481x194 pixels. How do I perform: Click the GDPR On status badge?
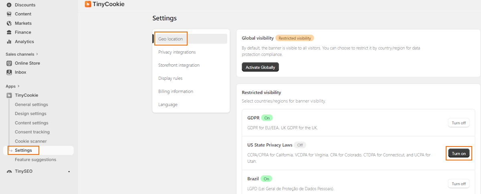tap(267, 118)
